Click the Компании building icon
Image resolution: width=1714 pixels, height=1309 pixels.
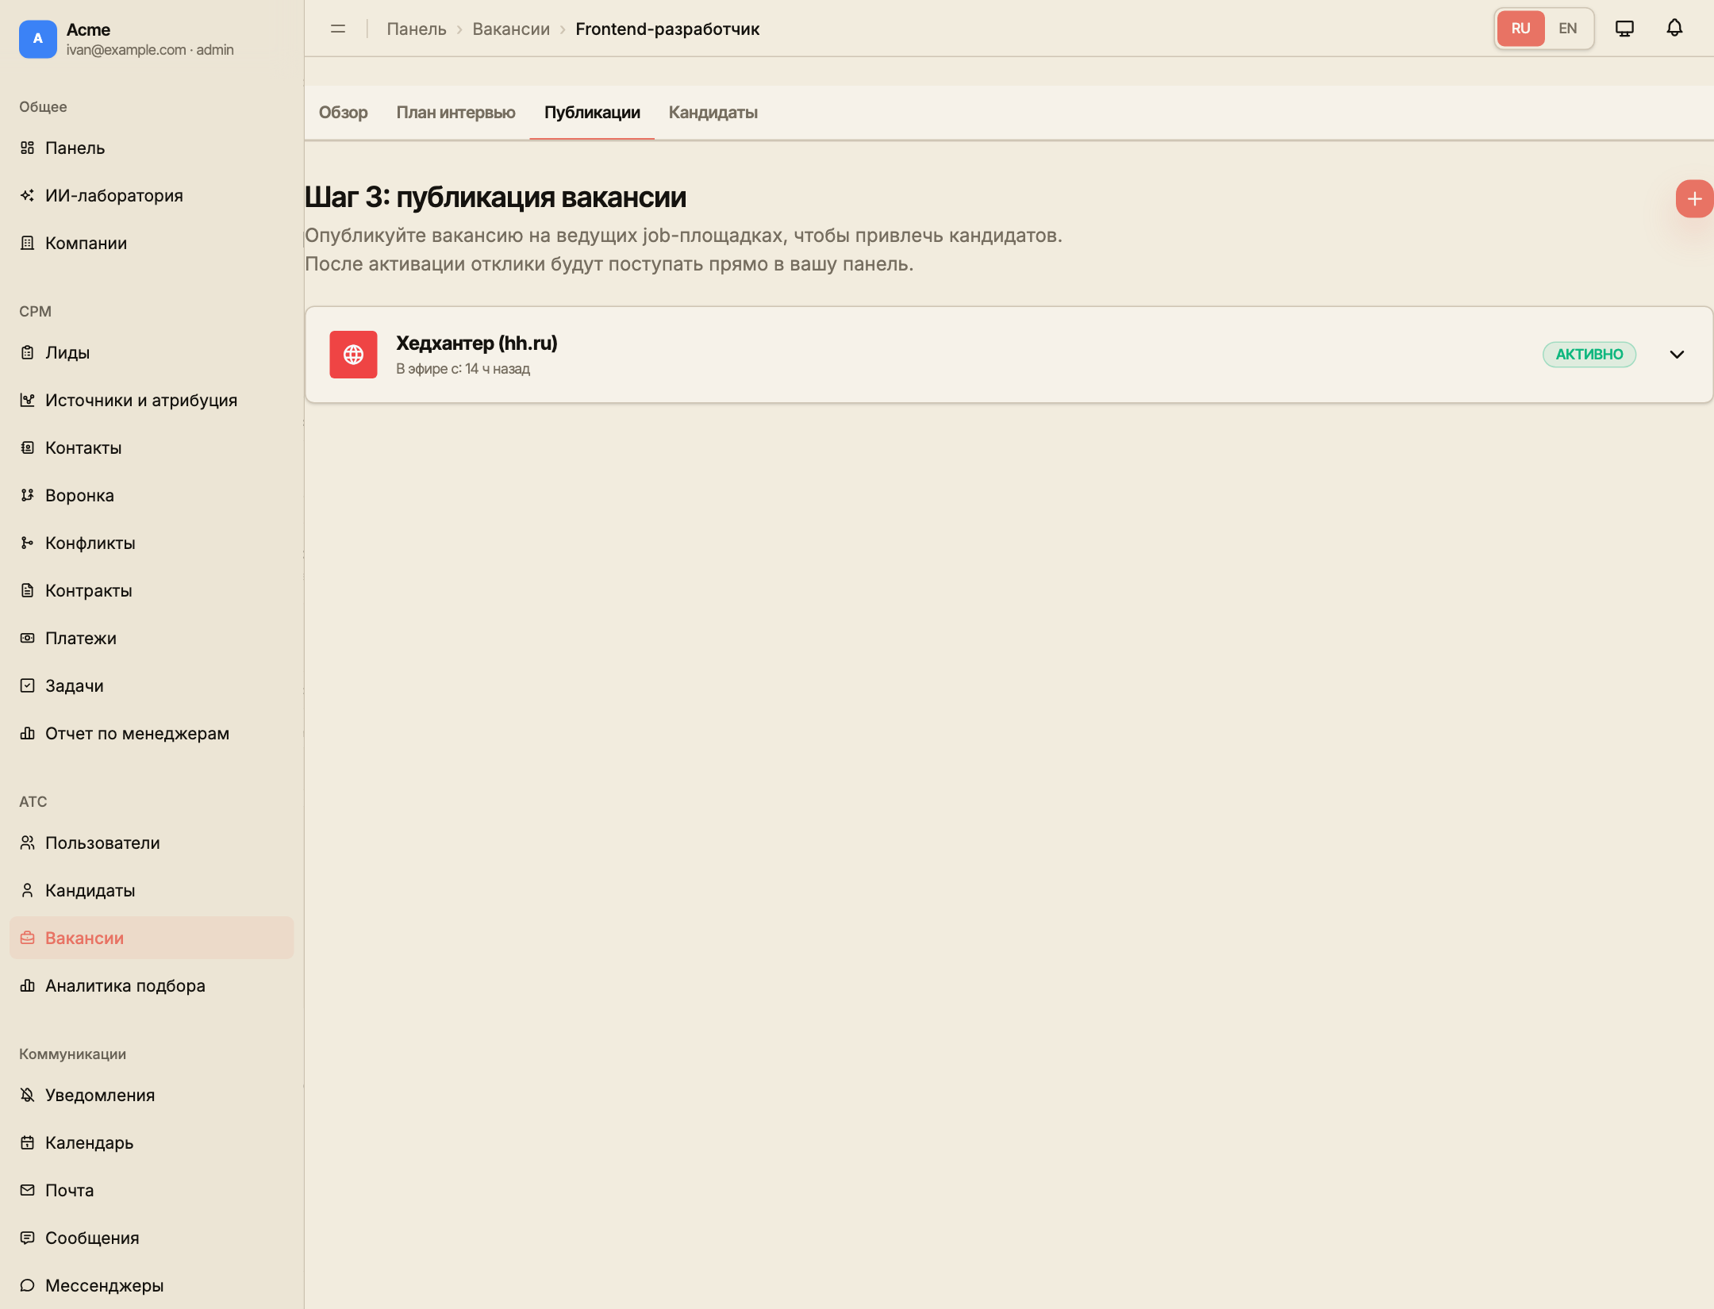point(28,244)
